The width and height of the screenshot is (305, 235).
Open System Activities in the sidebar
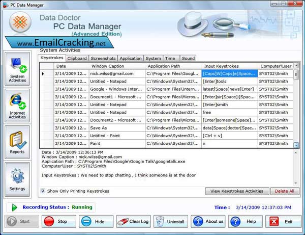click(x=17, y=69)
